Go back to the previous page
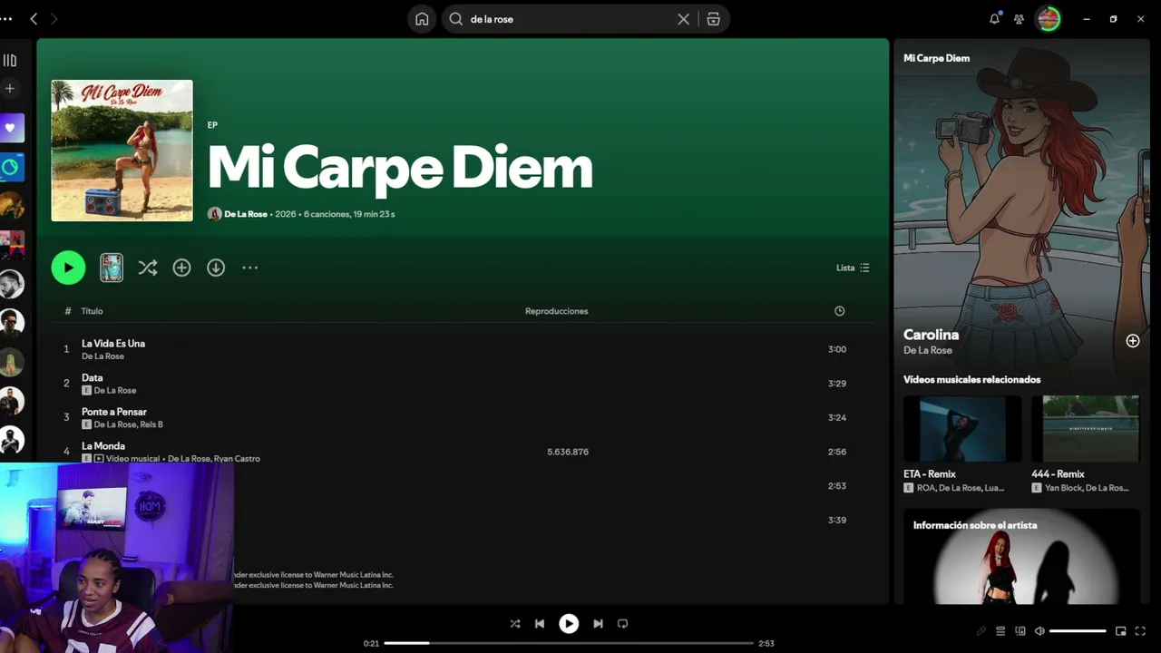Image resolution: width=1161 pixels, height=653 pixels. [x=34, y=19]
